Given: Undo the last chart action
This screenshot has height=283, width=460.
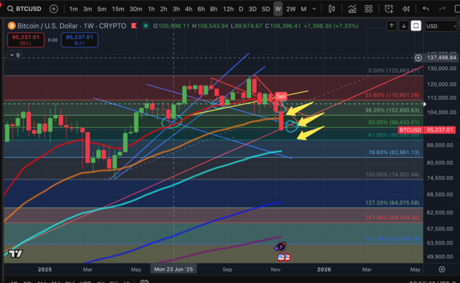Looking at the screenshot, I should [426, 9].
